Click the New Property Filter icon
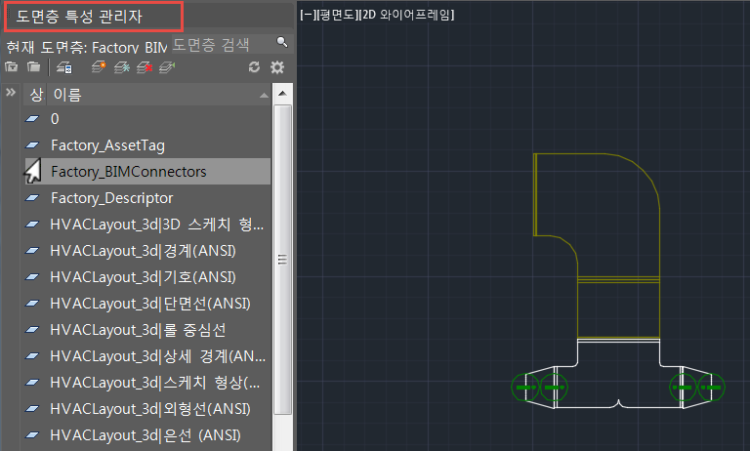 pyautogui.click(x=12, y=67)
